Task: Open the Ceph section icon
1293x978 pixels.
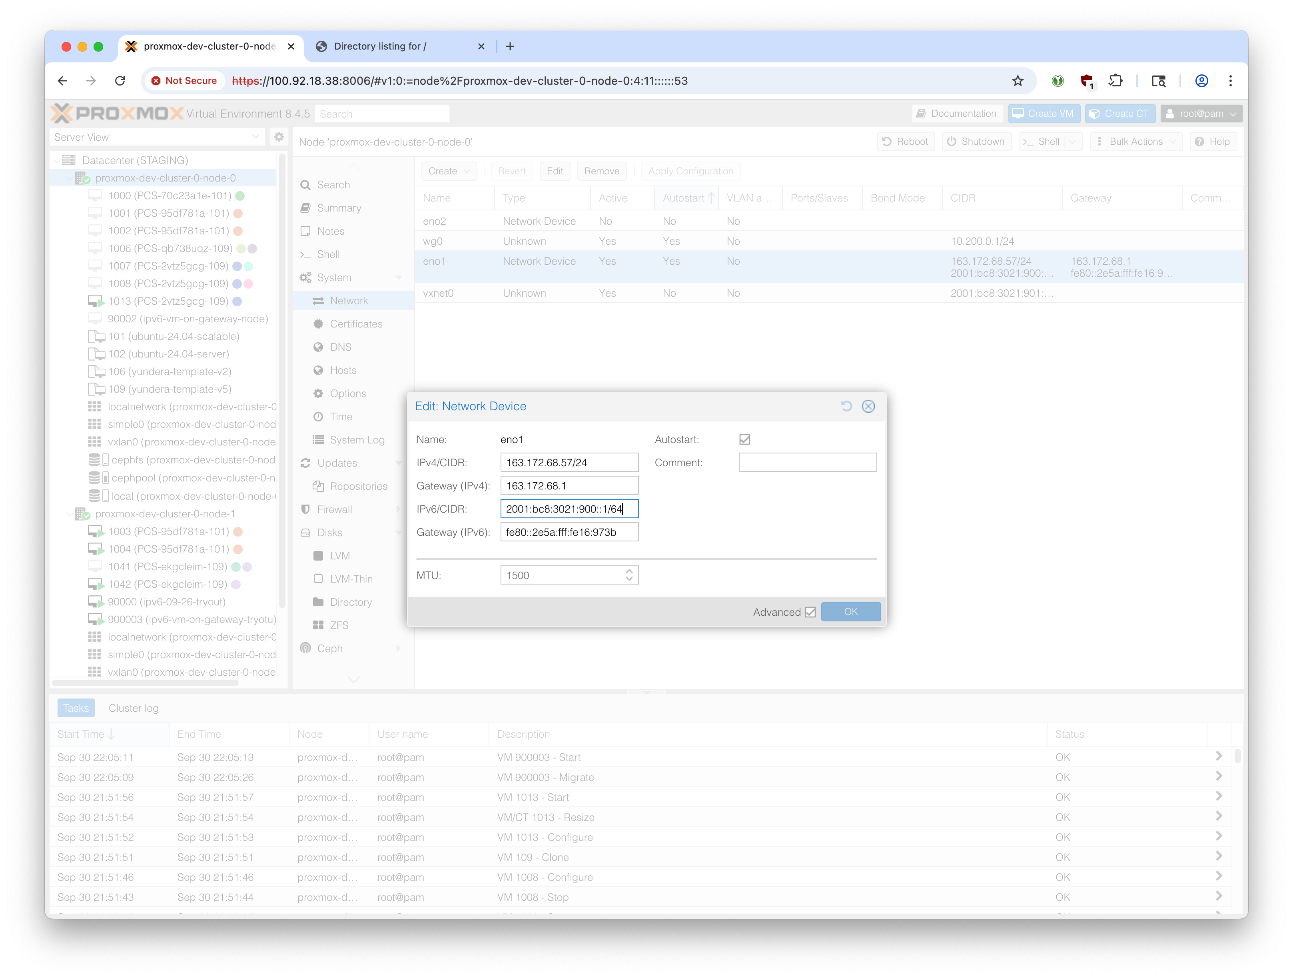Action: click(306, 648)
